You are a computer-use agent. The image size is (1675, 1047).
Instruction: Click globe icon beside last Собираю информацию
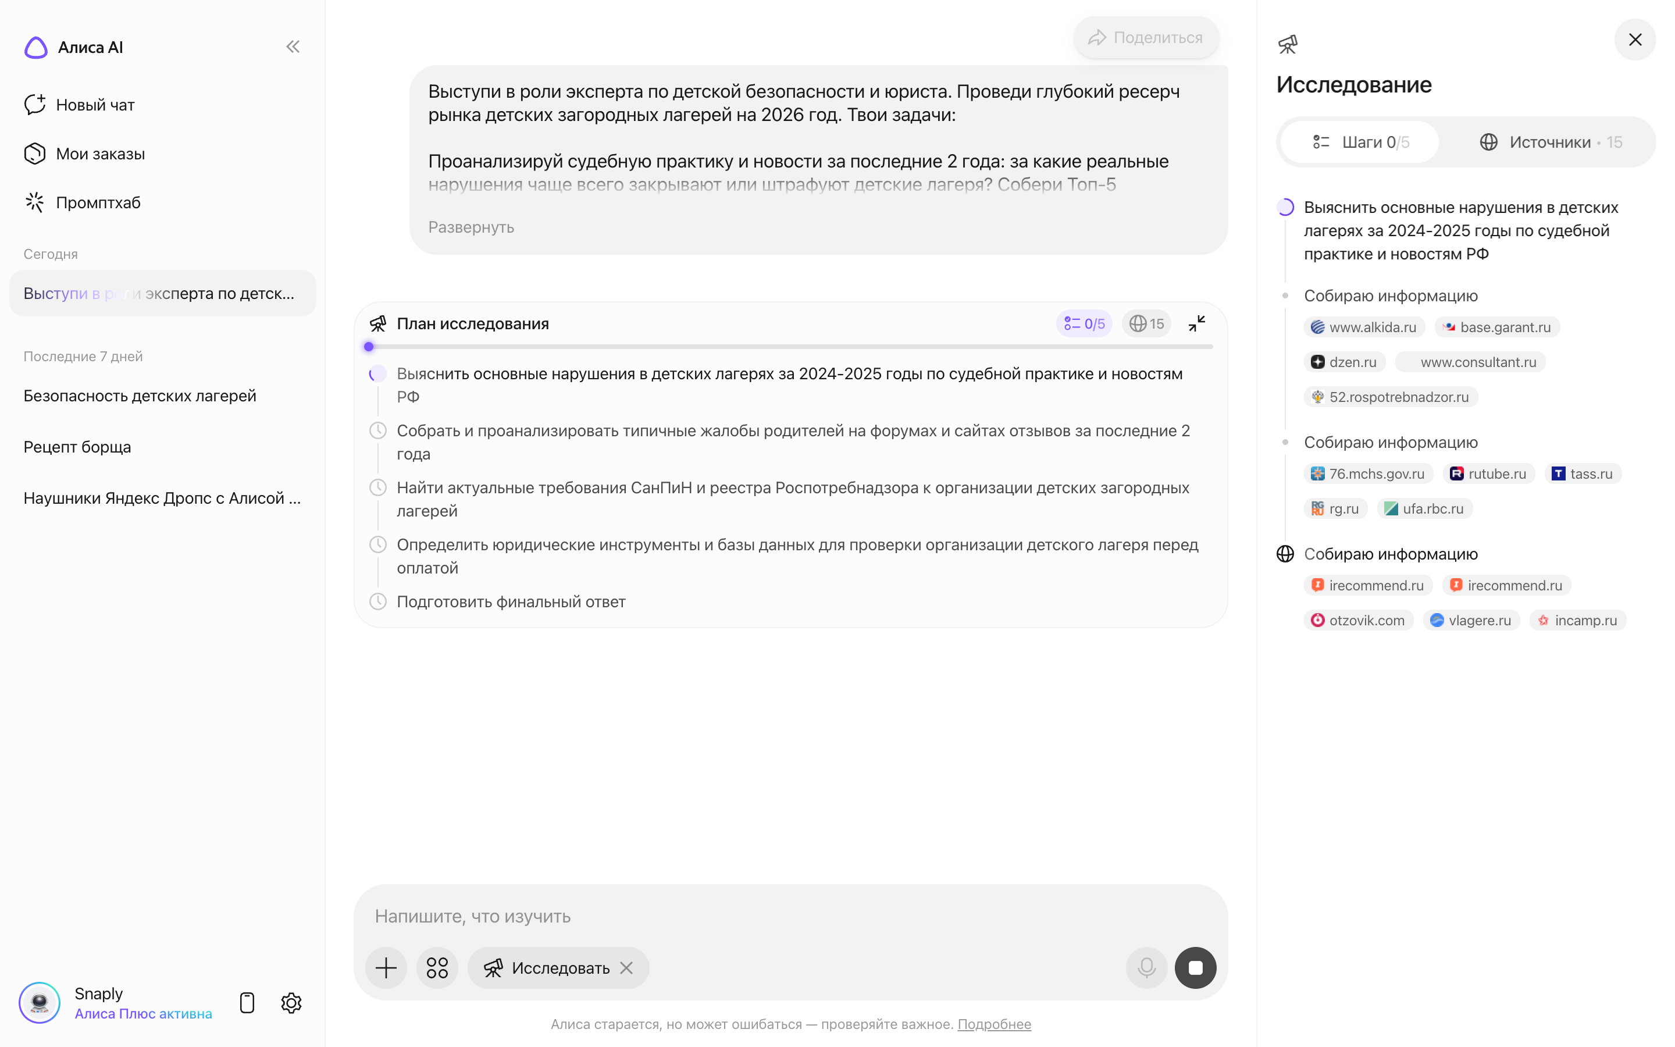click(1285, 554)
